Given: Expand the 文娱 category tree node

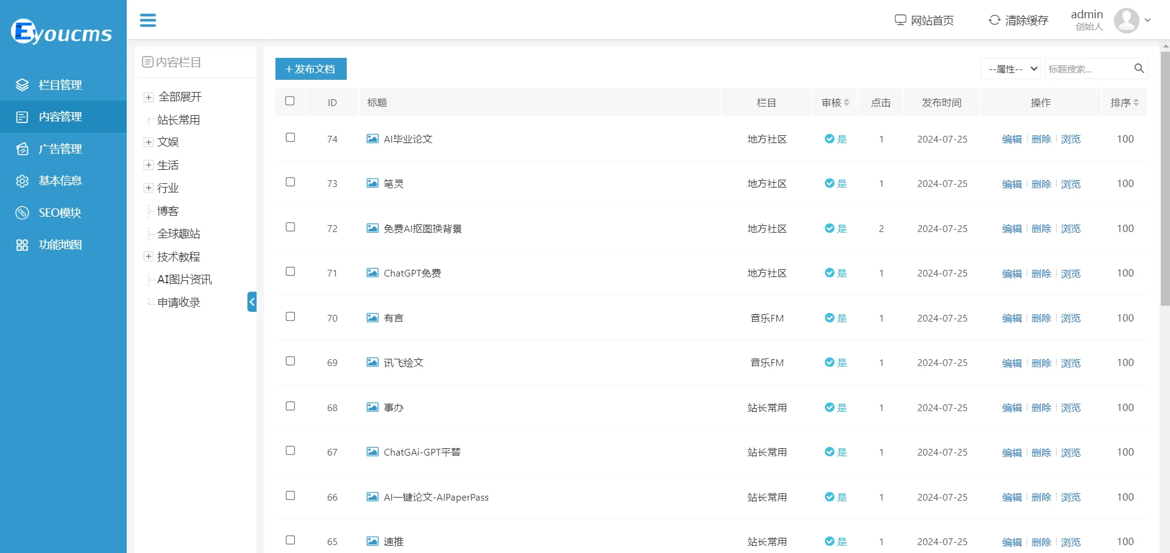Looking at the screenshot, I should tap(148, 142).
